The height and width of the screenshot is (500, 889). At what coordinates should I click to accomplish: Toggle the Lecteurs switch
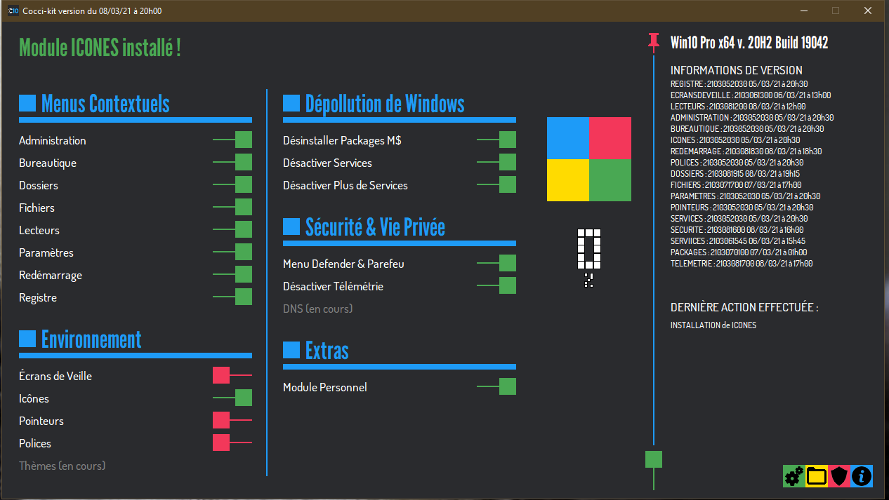232,229
